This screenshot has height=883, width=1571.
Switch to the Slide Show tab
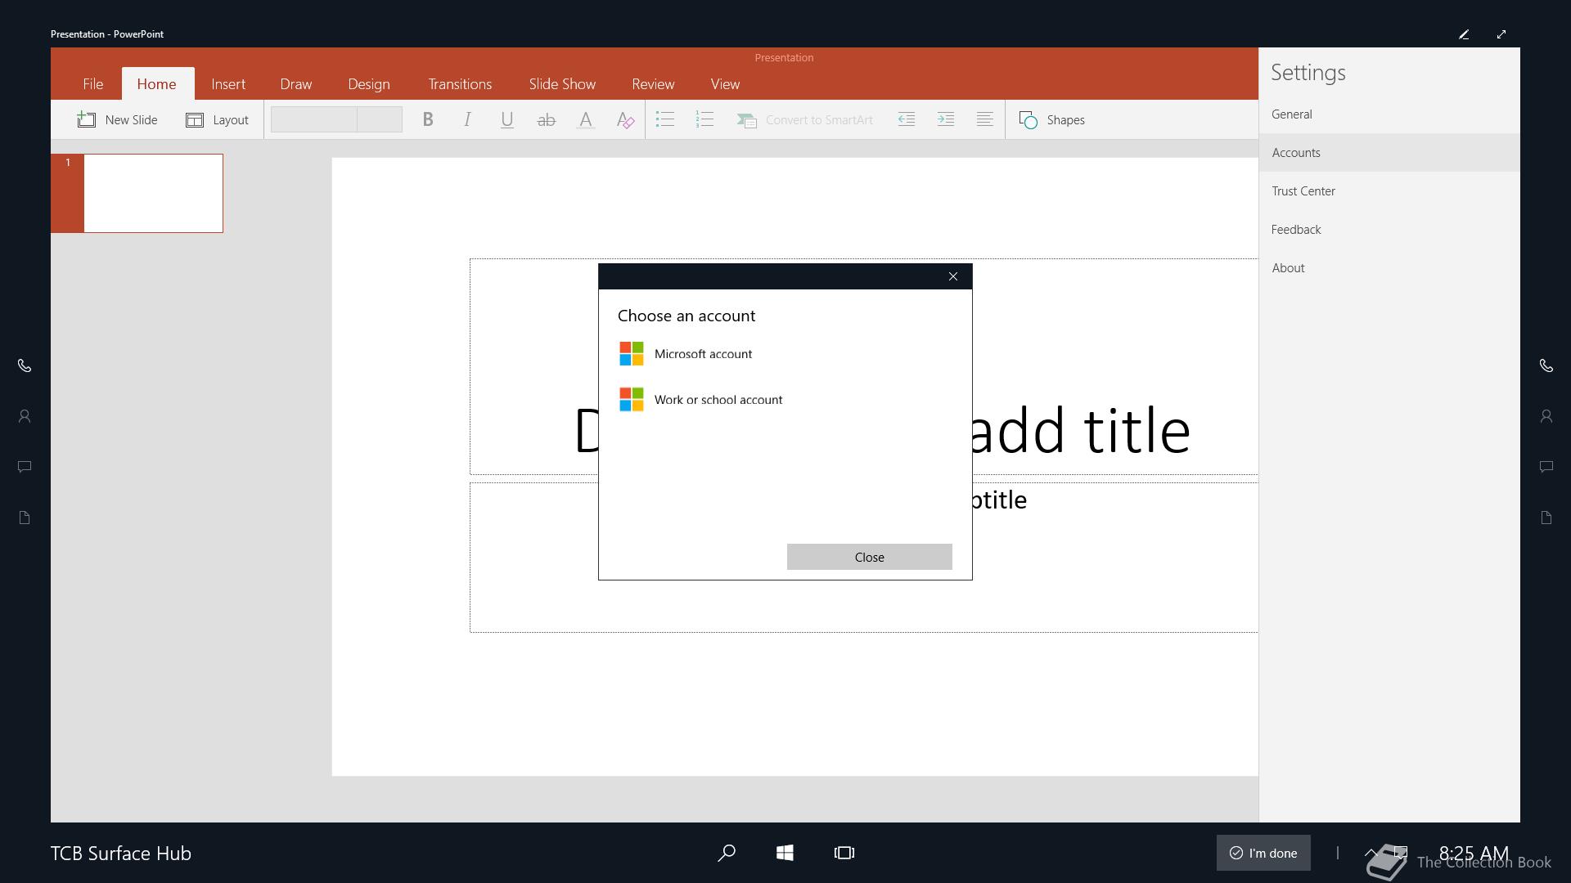[562, 83]
